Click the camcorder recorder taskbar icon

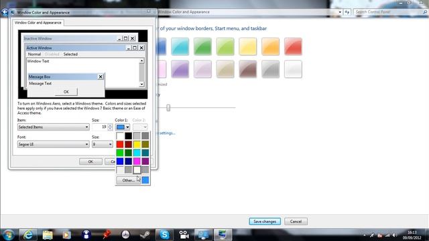(184, 235)
